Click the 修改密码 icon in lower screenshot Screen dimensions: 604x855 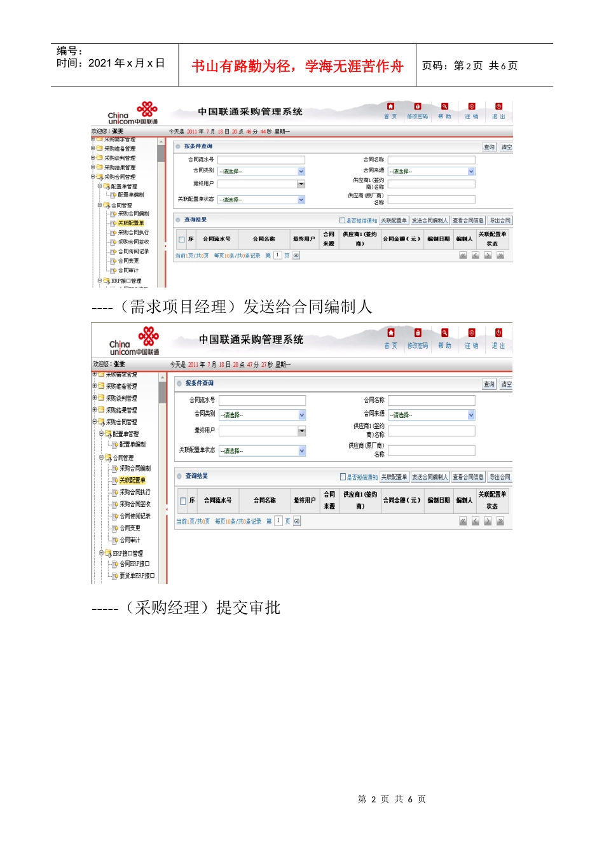(418, 333)
